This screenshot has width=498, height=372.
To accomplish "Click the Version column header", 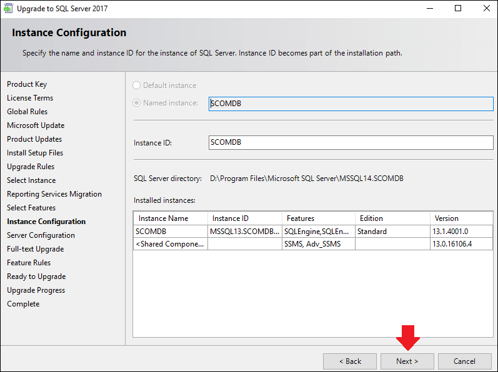I will [x=462, y=218].
